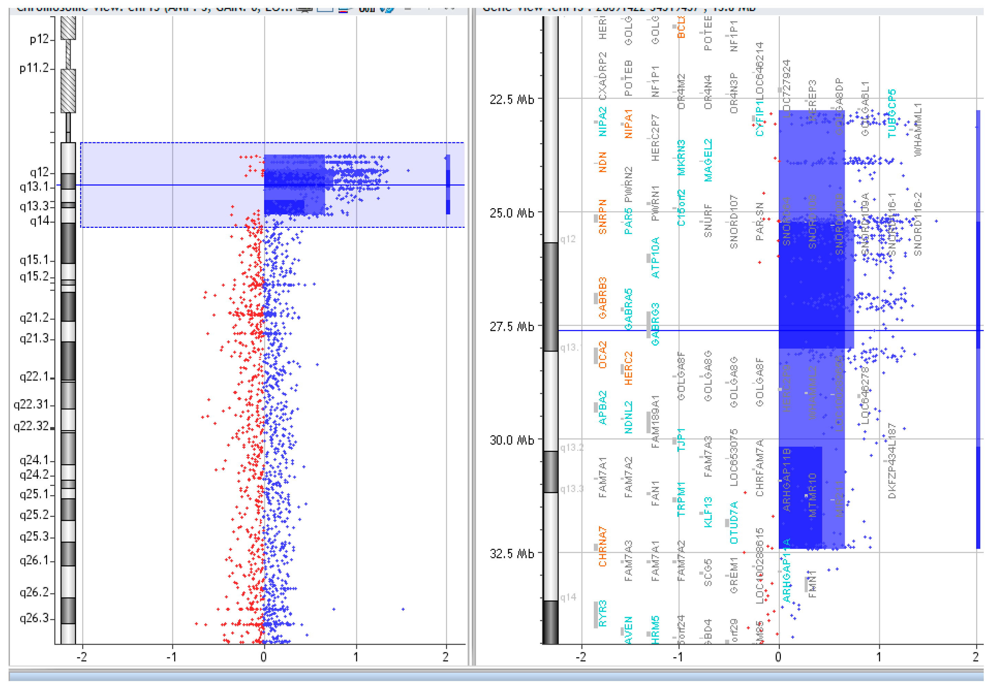Select the CHRNA7 gene label
993x691 pixels.
pos(602,547)
